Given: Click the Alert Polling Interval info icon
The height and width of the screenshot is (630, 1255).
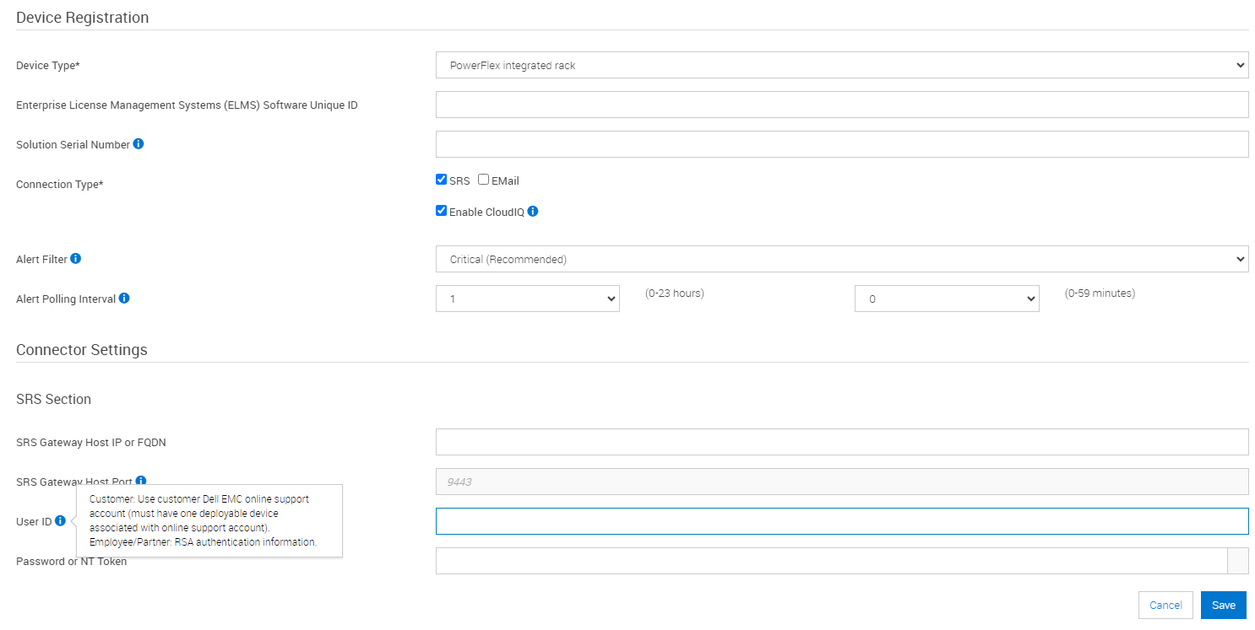Looking at the screenshot, I should (124, 298).
